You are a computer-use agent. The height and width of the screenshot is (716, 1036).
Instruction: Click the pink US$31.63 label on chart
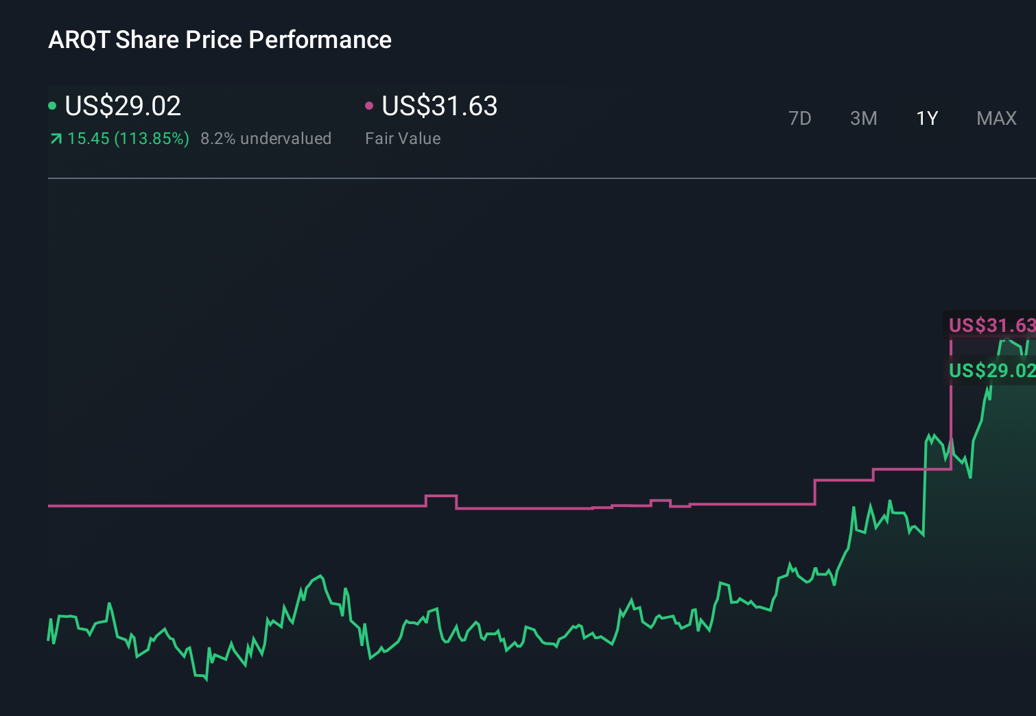(x=991, y=325)
